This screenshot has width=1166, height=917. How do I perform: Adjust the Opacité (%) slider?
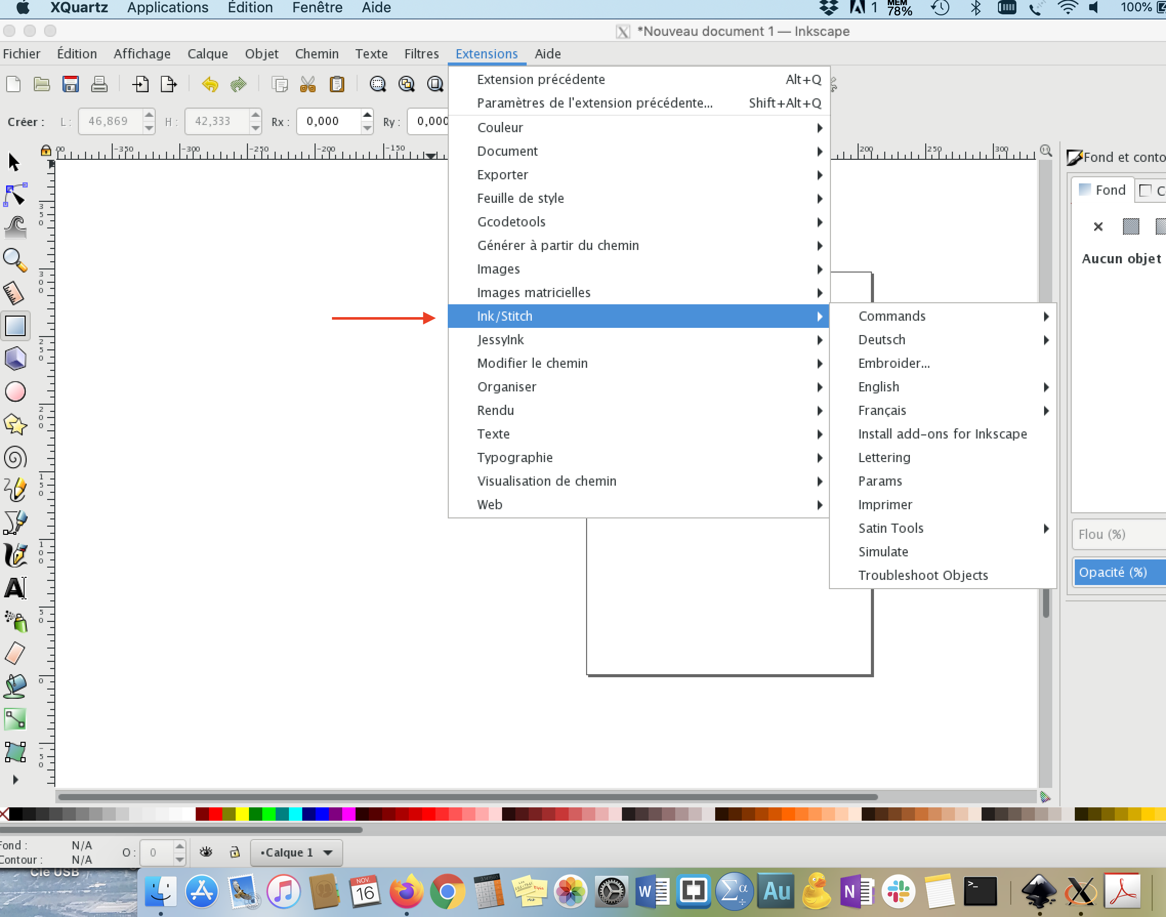(x=1120, y=572)
